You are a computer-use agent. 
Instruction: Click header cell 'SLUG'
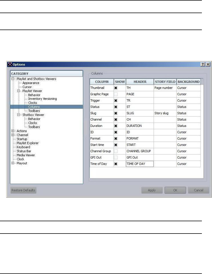[x=140, y=113]
